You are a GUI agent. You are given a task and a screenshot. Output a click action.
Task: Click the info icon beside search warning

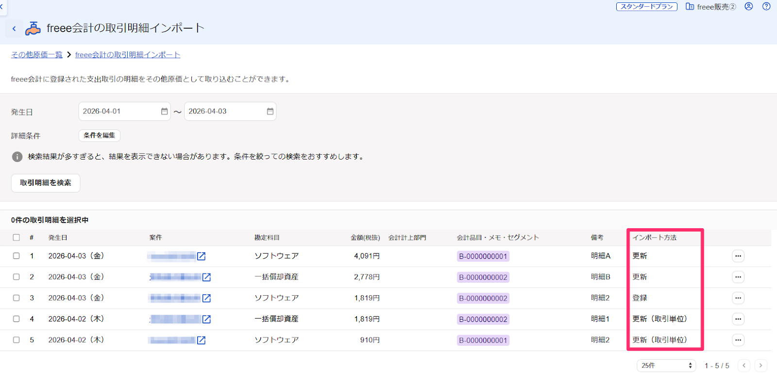click(17, 157)
